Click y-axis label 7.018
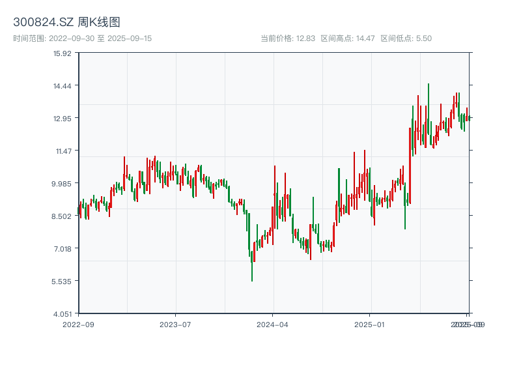521x391 pixels. (x=63, y=249)
